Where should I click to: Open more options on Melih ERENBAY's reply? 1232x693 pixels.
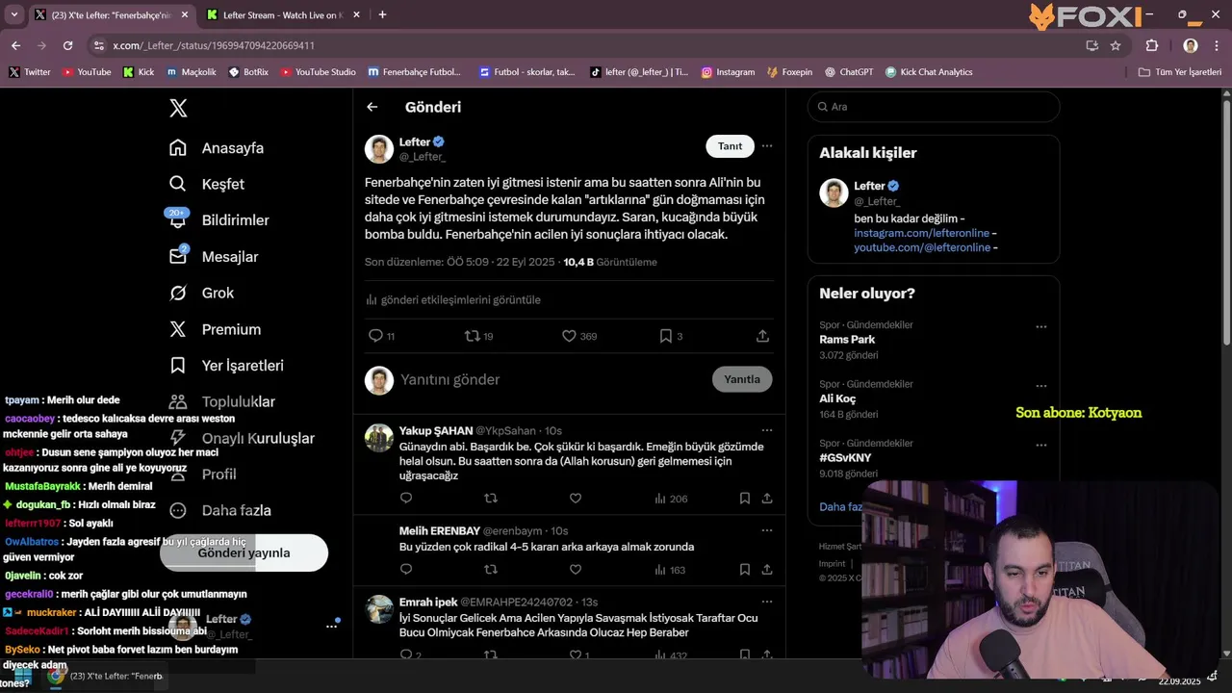[767, 530]
